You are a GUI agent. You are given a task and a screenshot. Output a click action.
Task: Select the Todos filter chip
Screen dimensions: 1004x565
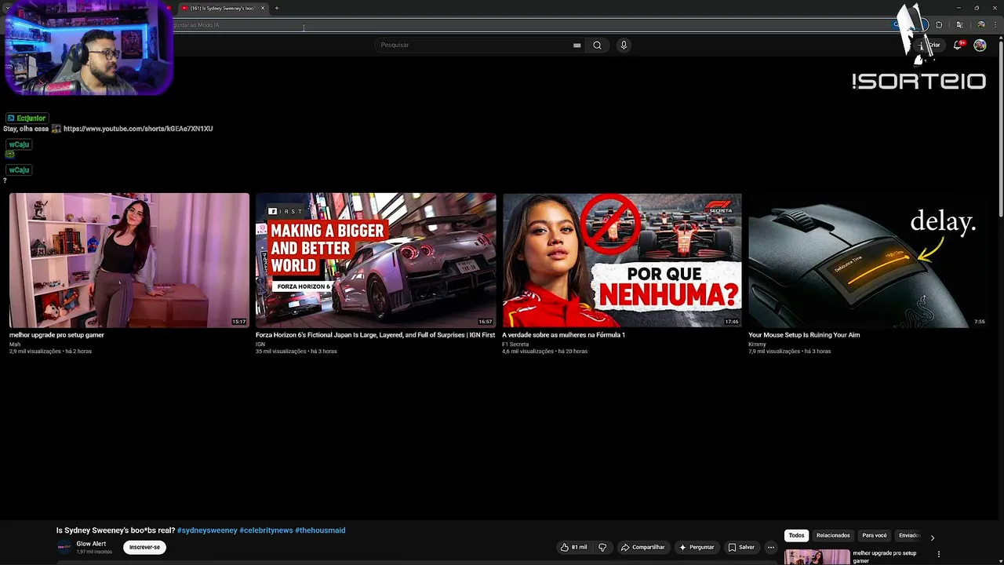796,535
